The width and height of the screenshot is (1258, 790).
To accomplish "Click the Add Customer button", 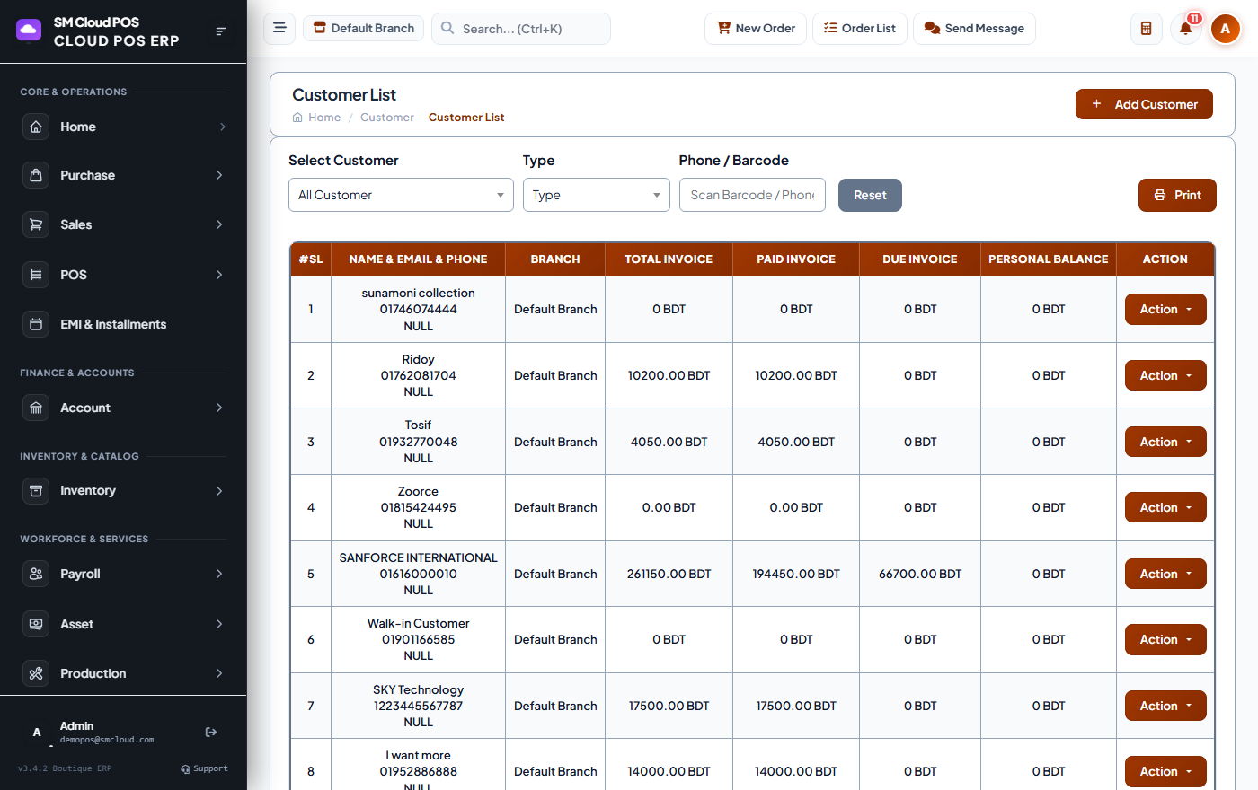I will pos(1144,104).
